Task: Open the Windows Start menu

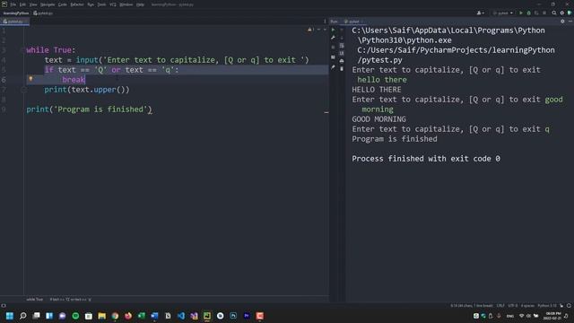Action: 10,316
